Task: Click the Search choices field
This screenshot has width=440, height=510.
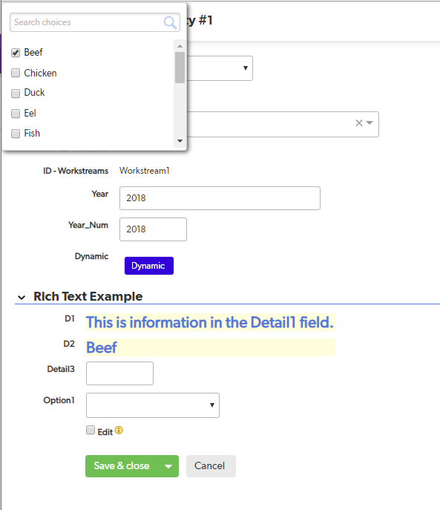Action: pyautogui.click(x=87, y=22)
